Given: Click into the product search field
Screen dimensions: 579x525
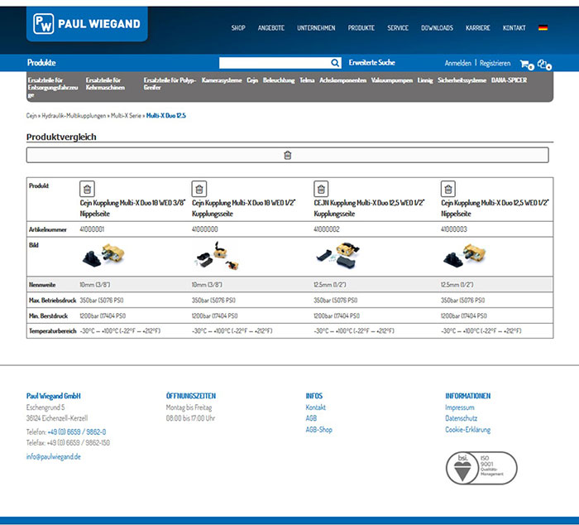Looking at the screenshot, I should coord(274,63).
